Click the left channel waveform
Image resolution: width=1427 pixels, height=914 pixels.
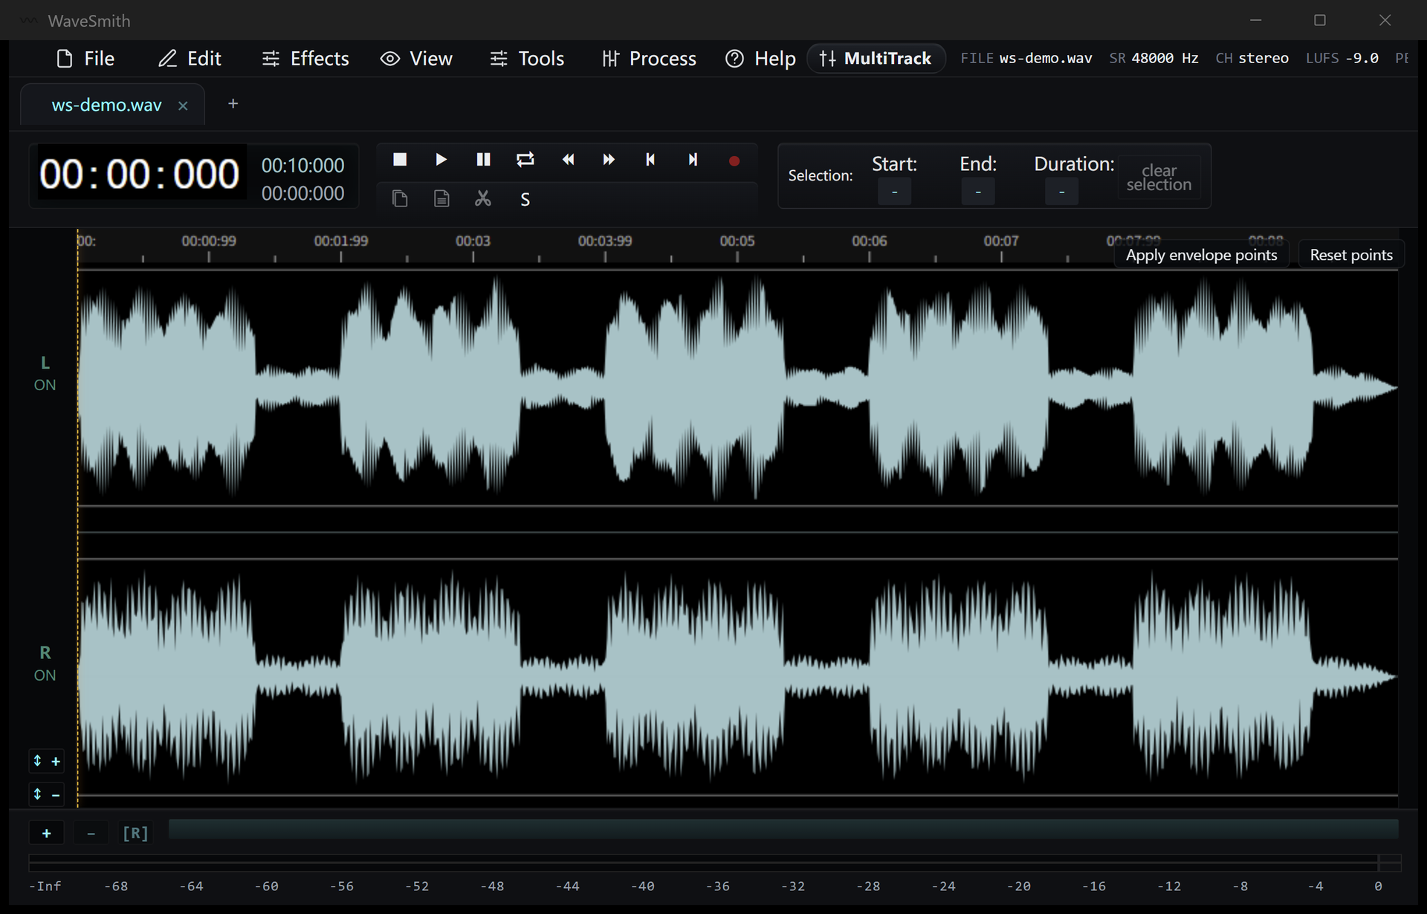[738, 388]
